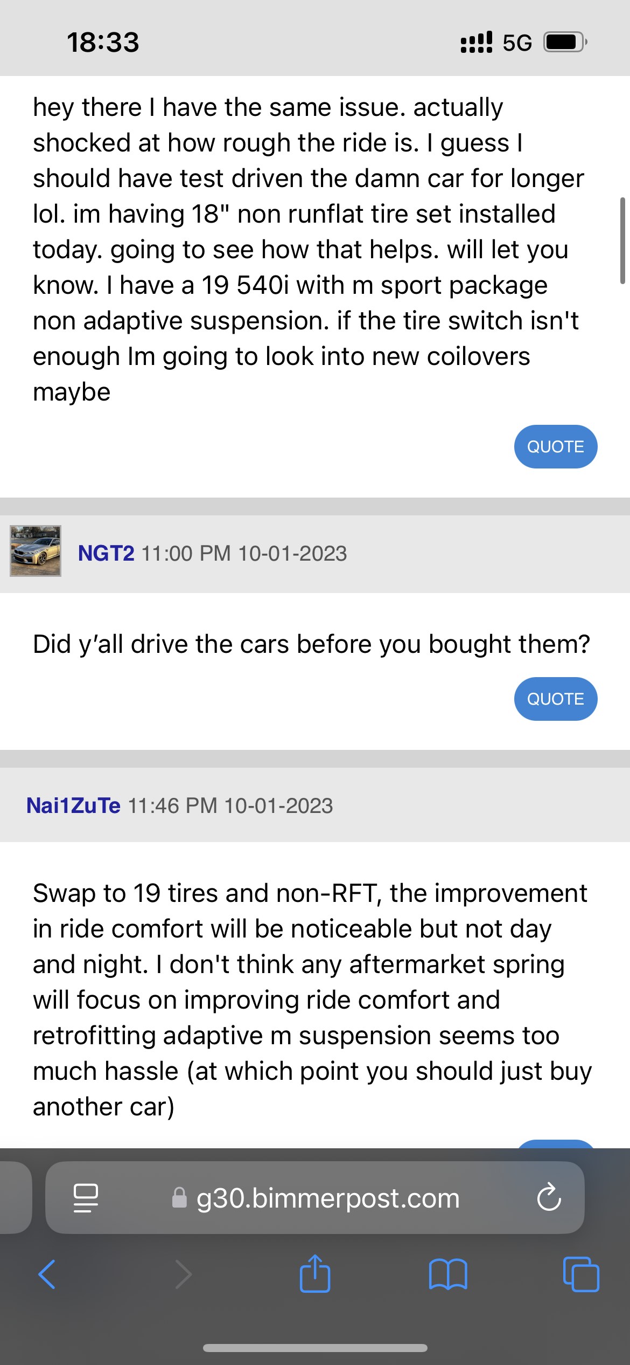This screenshot has height=1365, width=630.
Task: Tap the home indicator bar
Action: click(315, 1348)
